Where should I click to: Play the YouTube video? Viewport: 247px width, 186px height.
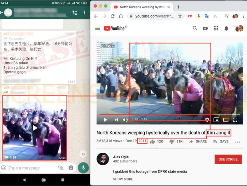point(106,120)
